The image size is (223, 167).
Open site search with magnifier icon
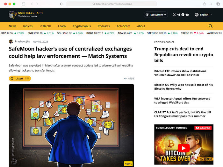point(211,26)
